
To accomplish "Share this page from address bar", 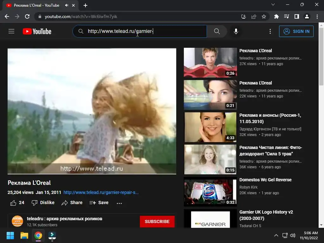I will (254, 16).
